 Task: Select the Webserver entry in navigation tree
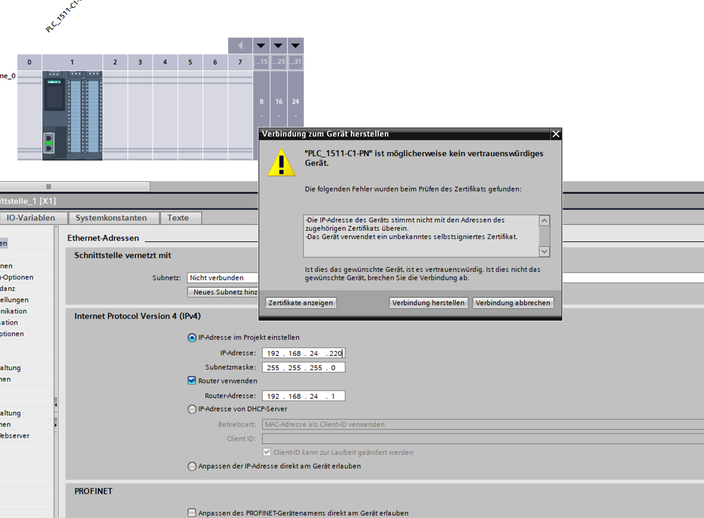click(15, 436)
